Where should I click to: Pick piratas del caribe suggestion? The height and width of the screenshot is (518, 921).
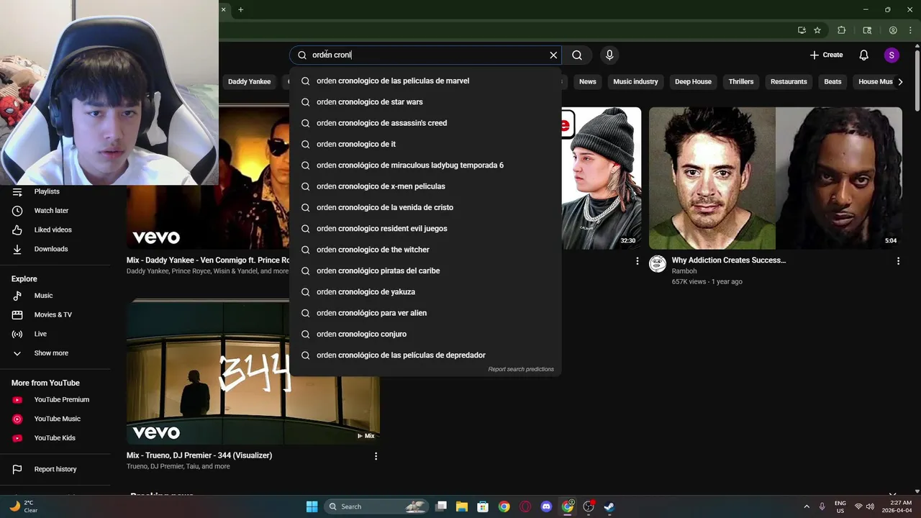pyautogui.click(x=425, y=271)
